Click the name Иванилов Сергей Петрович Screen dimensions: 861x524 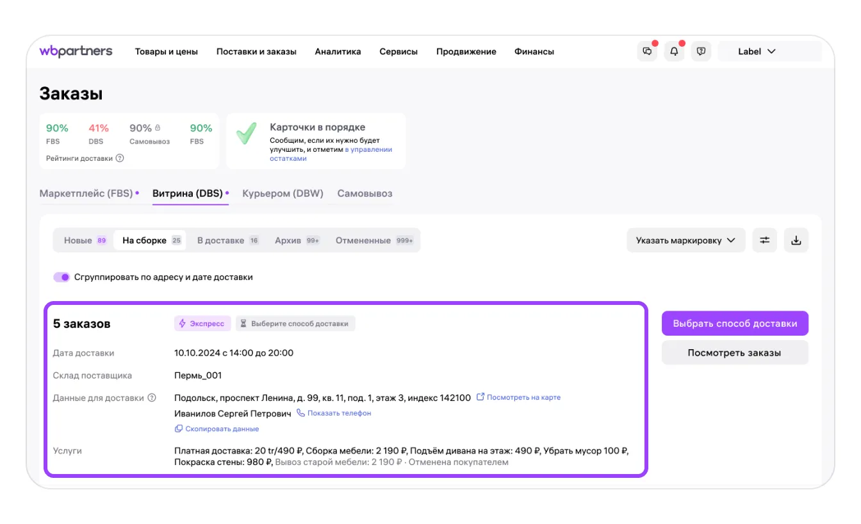tap(233, 413)
